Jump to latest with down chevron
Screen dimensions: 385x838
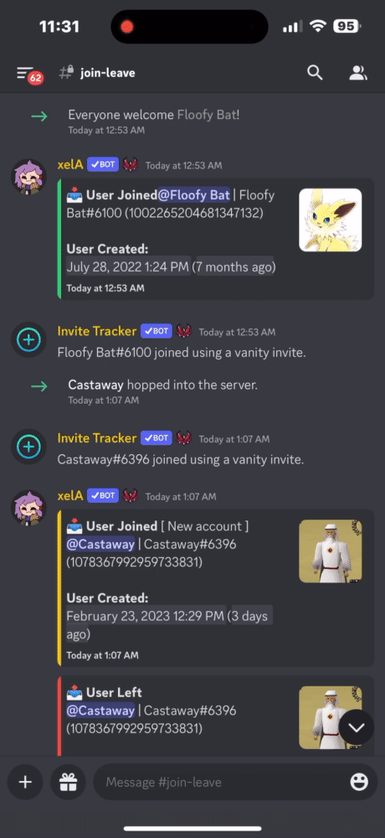[357, 727]
